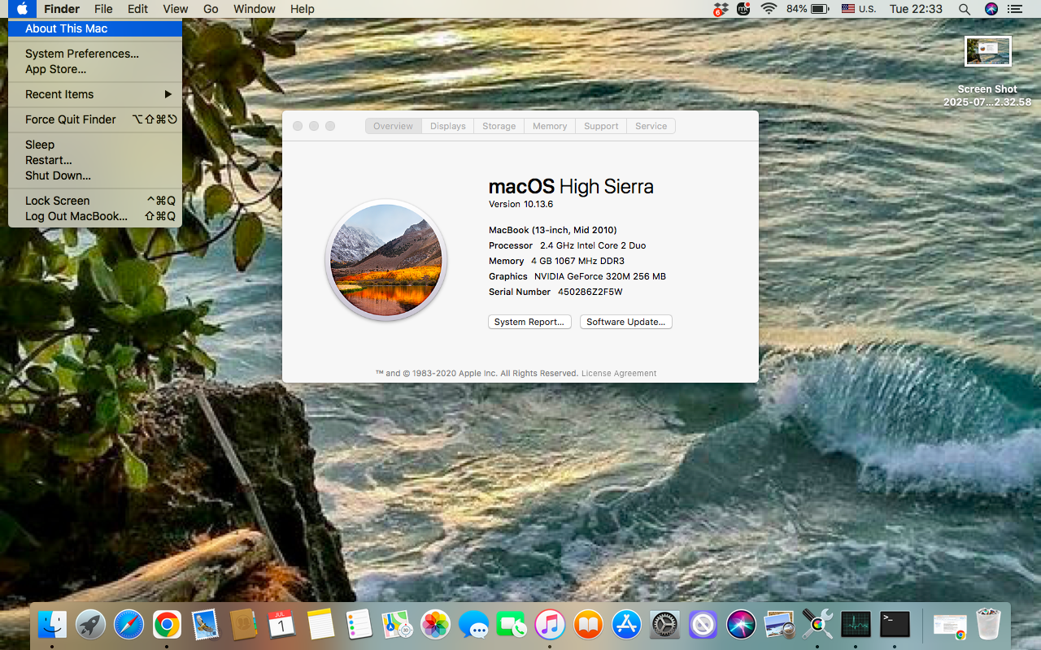The image size is (1041, 650).
Task: Open the Go menu
Action: (x=211, y=9)
